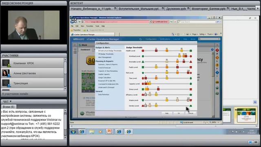This screenshot has width=261, height=147.
Task: Click the Configuration link in vCenter header
Action: pos(151,39)
